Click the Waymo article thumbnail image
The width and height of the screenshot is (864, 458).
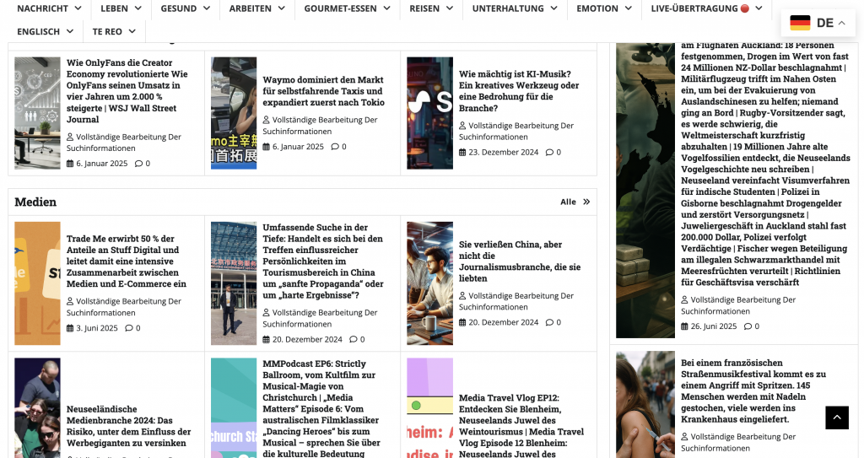234,113
